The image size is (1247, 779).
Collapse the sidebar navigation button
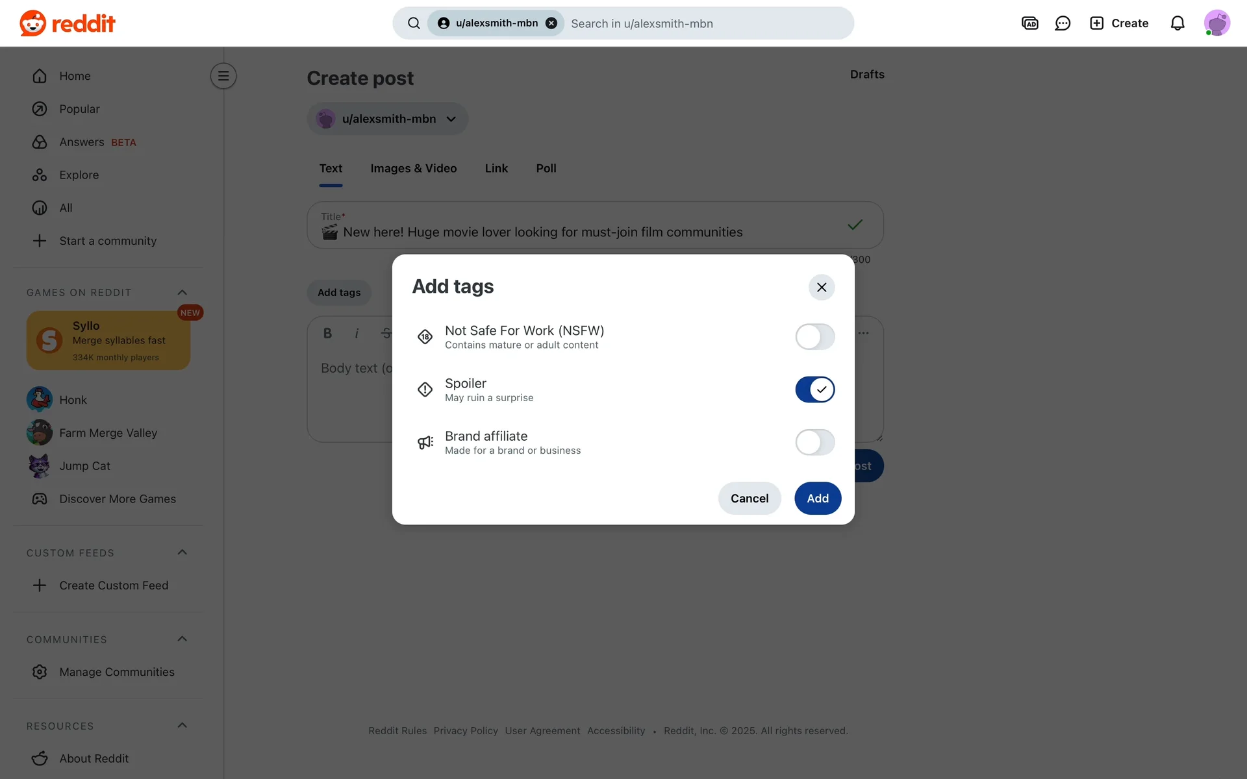point(223,76)
